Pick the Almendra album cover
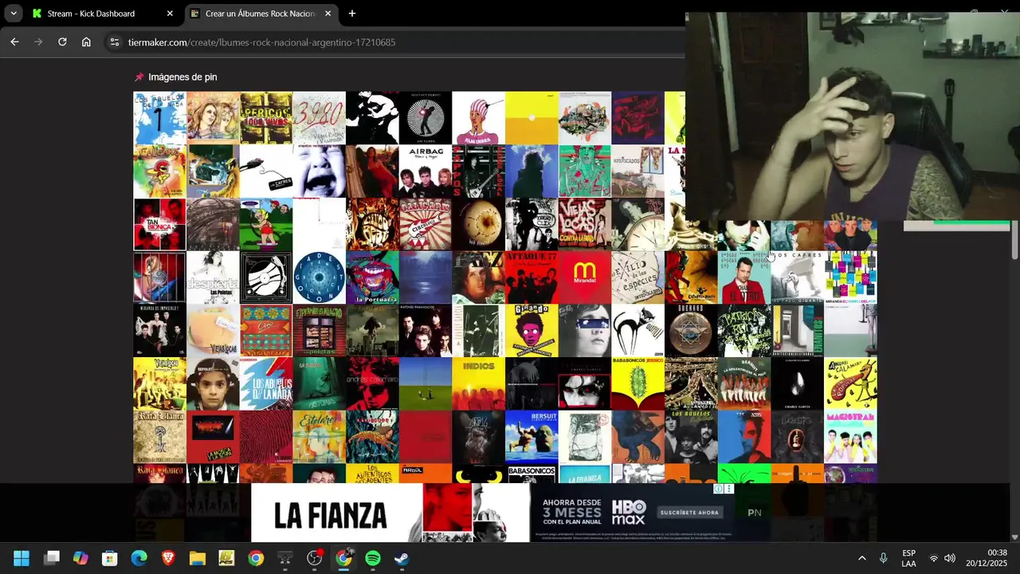The image size is (1020, 574). click(x=478, y=118)
